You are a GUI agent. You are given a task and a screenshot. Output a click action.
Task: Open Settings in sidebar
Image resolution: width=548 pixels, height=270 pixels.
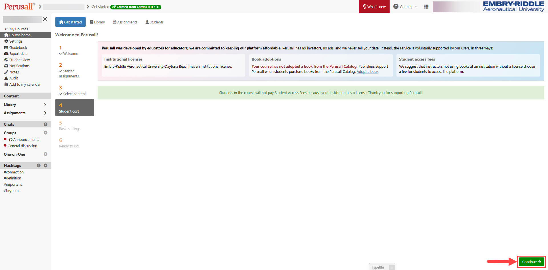point(13,41)
